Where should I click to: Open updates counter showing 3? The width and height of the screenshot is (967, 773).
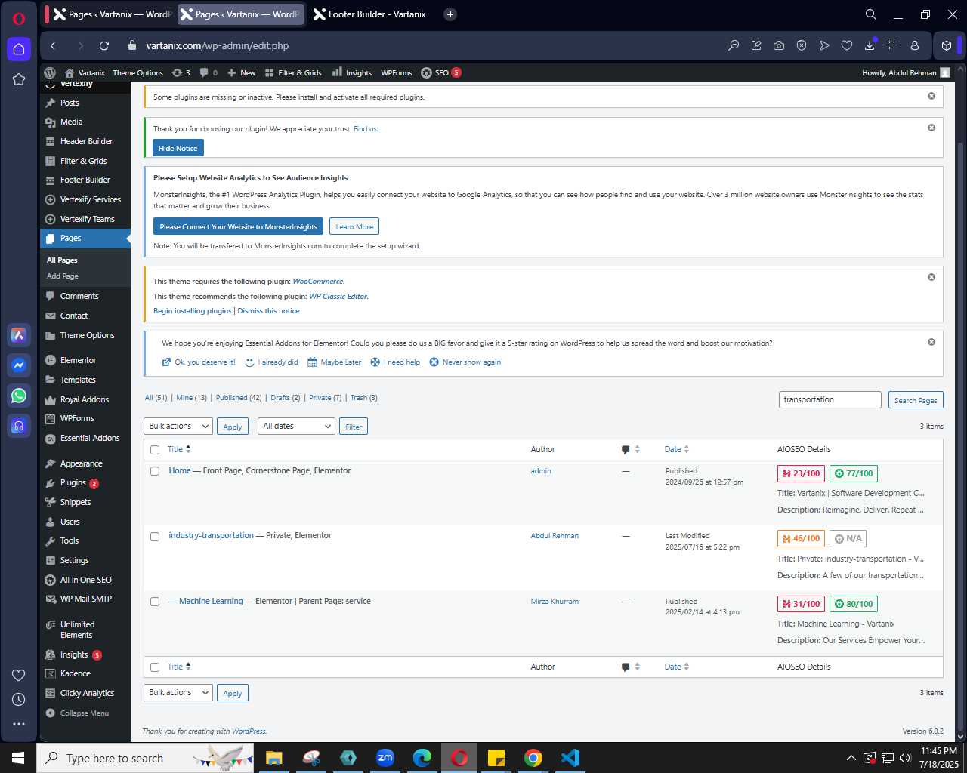[x=181, y=72]
